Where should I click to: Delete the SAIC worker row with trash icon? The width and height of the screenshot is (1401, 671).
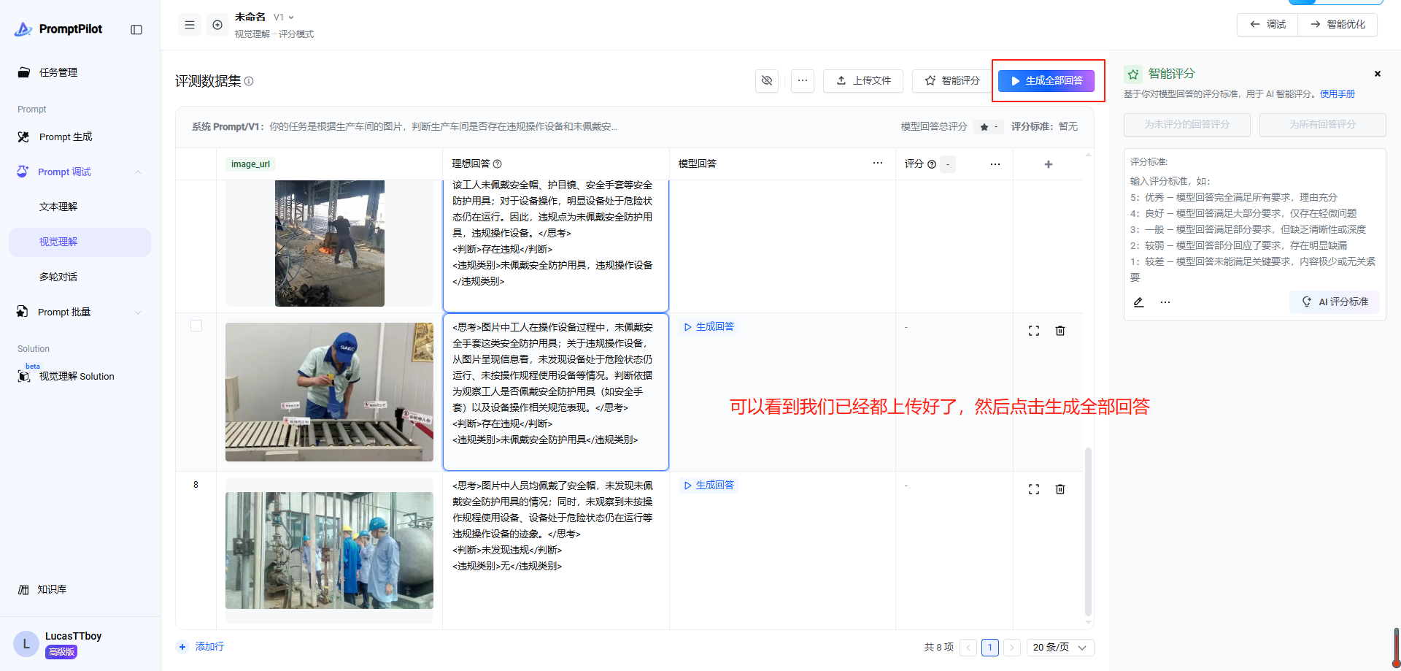1060,331
